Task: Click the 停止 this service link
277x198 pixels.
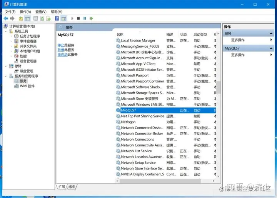Action: coord(61,45)
